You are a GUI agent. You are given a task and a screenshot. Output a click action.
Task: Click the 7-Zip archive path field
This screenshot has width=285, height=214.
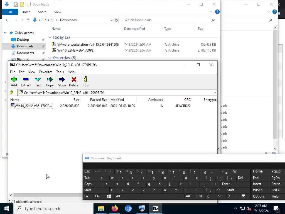[x=117, y=93]
